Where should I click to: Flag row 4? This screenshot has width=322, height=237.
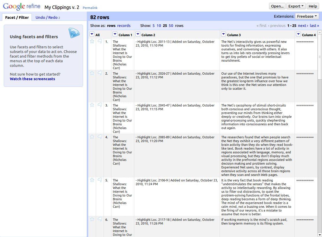pyautogui.click(x=100, y=137)
